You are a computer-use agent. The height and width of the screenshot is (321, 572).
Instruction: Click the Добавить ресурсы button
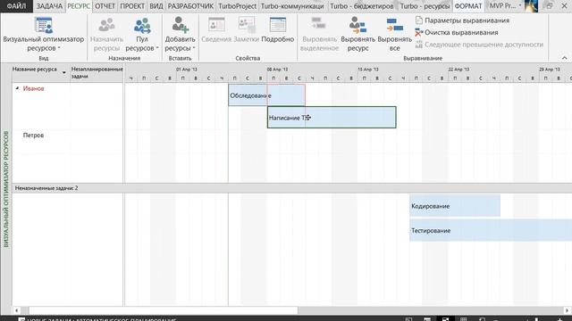(180, 34)
